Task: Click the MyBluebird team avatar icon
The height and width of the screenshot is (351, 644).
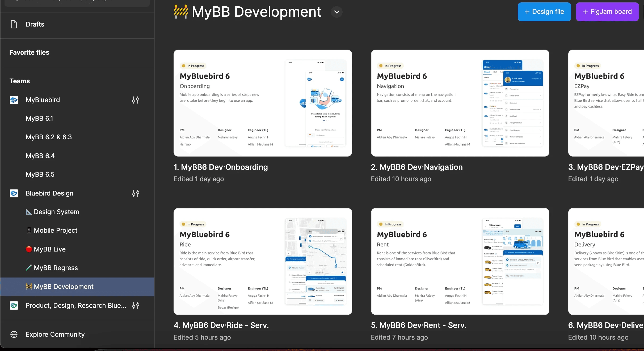Action: pos(14,100)
